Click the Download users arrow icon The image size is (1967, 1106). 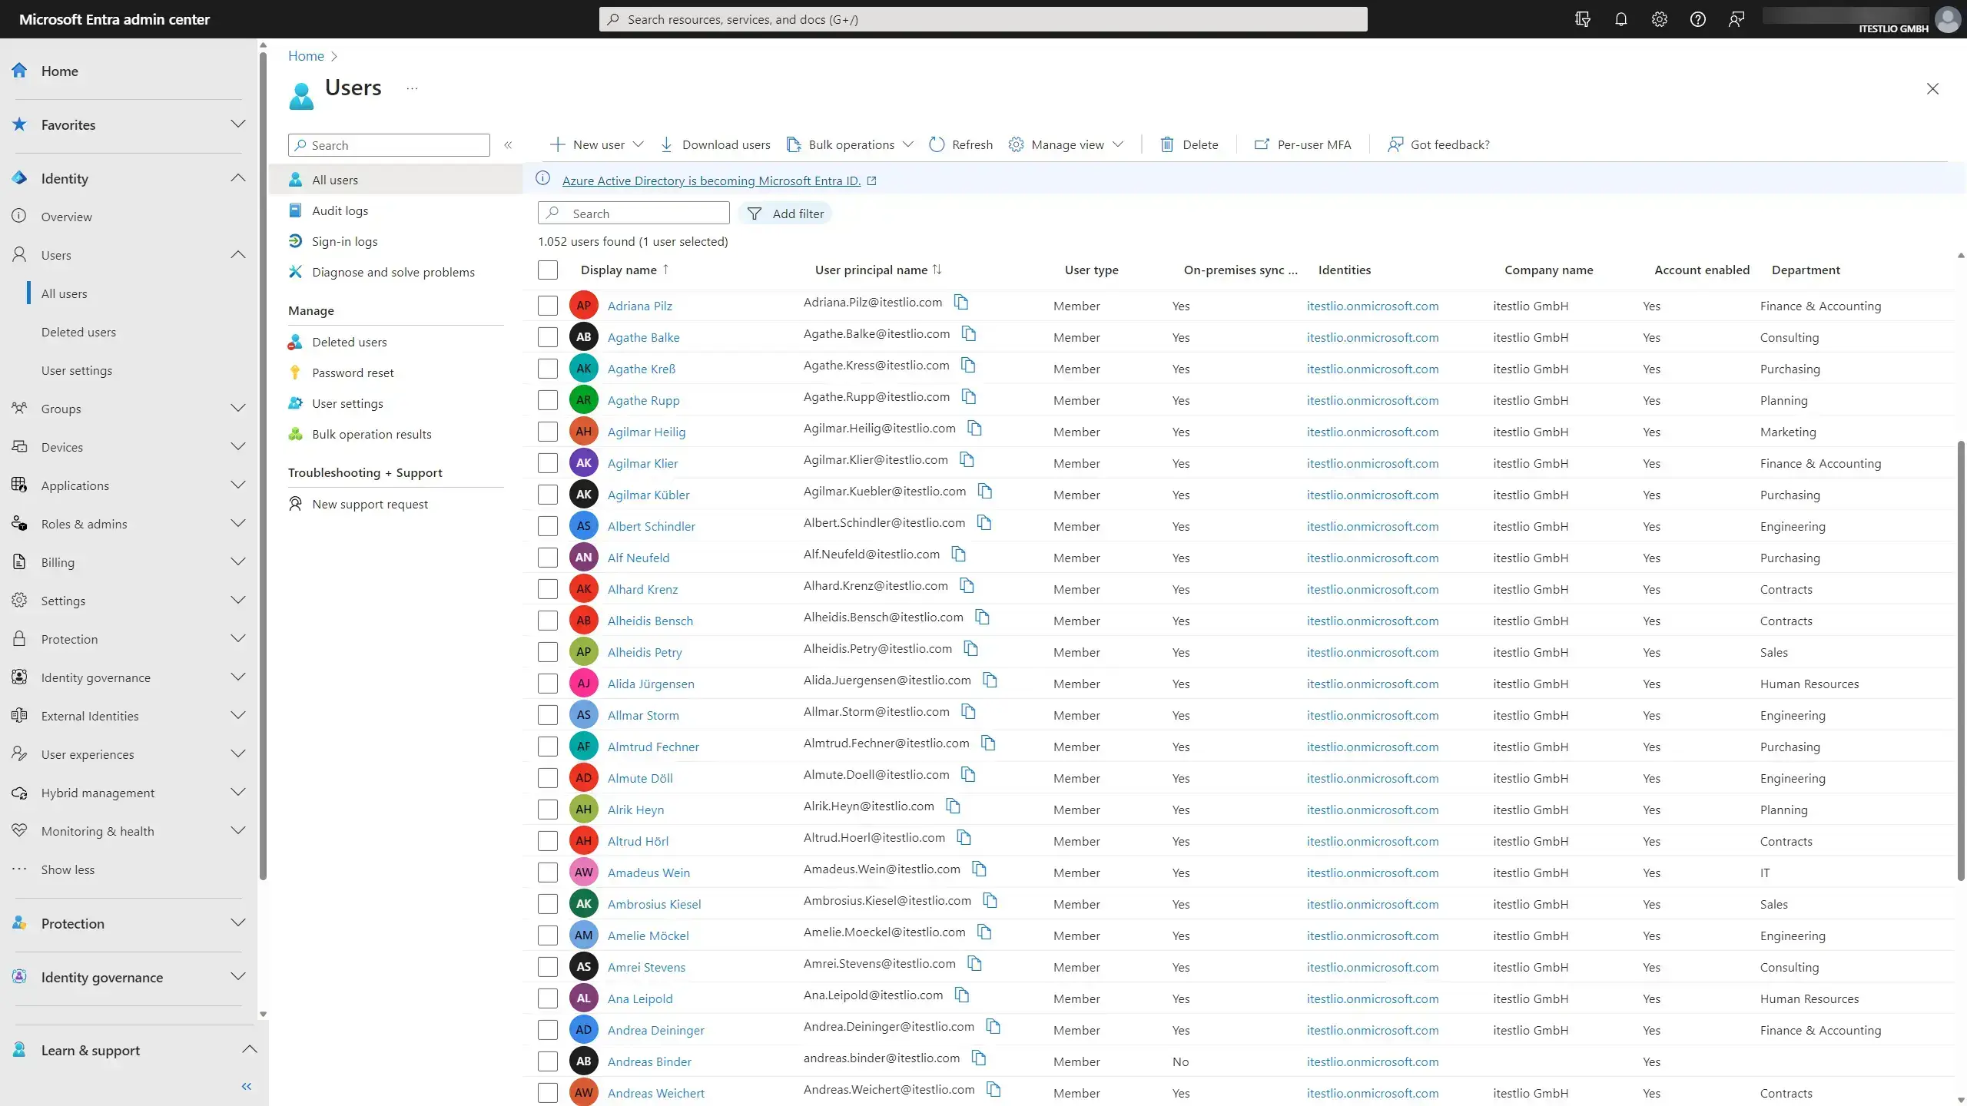click(x=666, y=144)
